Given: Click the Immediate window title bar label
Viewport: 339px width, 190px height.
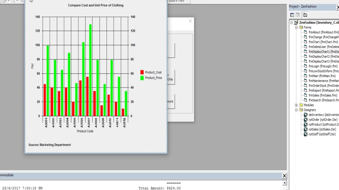Looking at the screenshot, I should [x=7, y=175].
